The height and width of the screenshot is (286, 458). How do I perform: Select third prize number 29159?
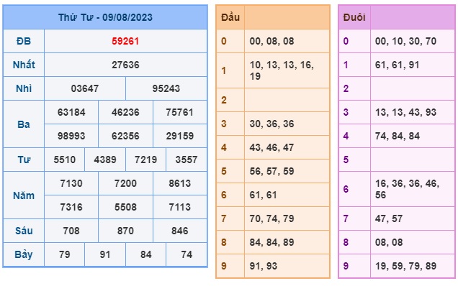tap(180, 136)
